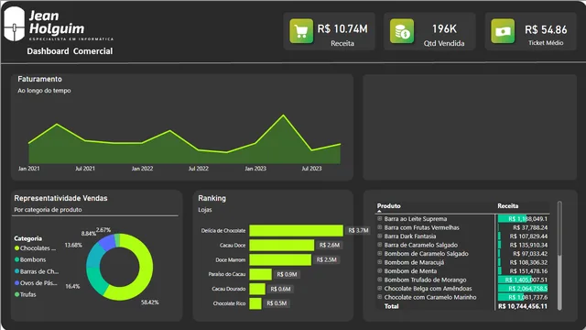Click the R$ 10,744,456.11 total value
586x330 pixels.
(x=523, y=306)
